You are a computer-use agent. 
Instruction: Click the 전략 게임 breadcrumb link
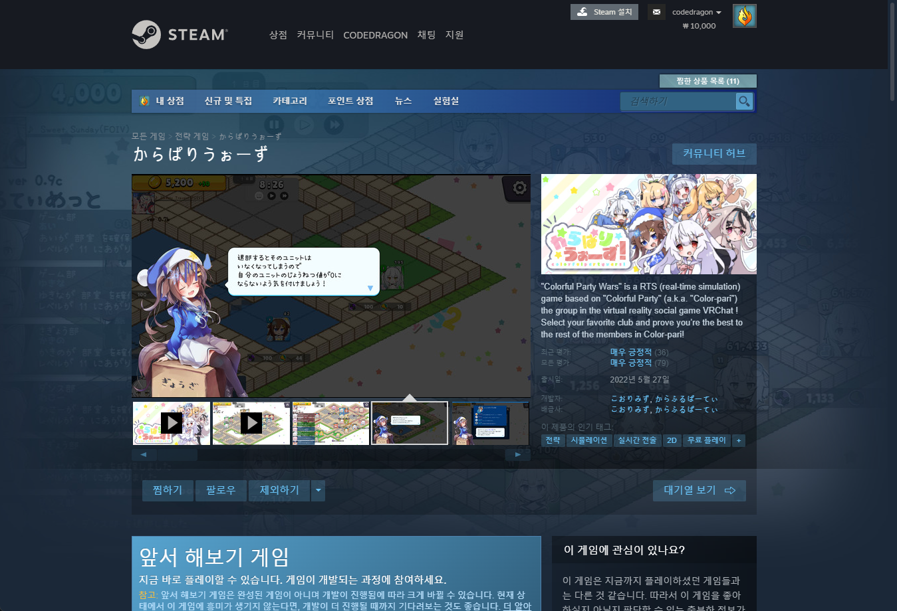(x=192, y=136)
